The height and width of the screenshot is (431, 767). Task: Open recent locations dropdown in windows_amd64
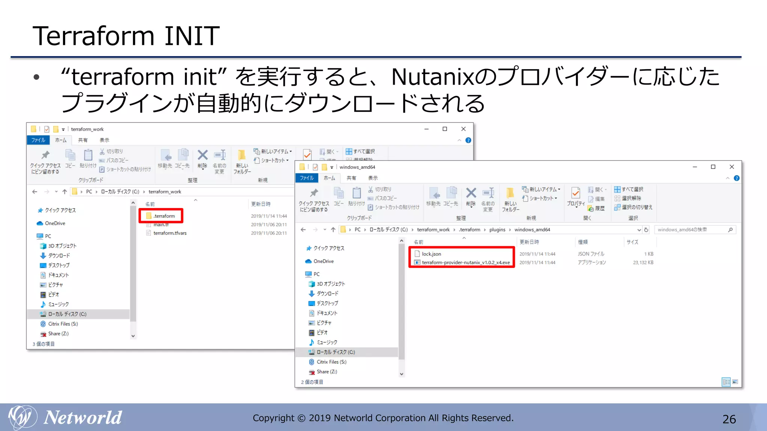[x=325, y=230]
